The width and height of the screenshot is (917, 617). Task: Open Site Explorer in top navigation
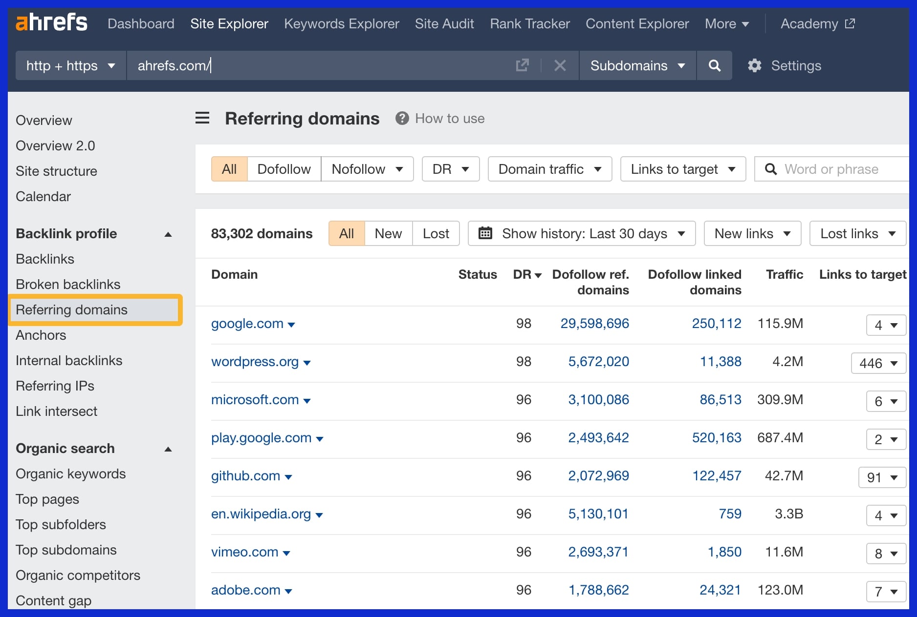point(229,23)
